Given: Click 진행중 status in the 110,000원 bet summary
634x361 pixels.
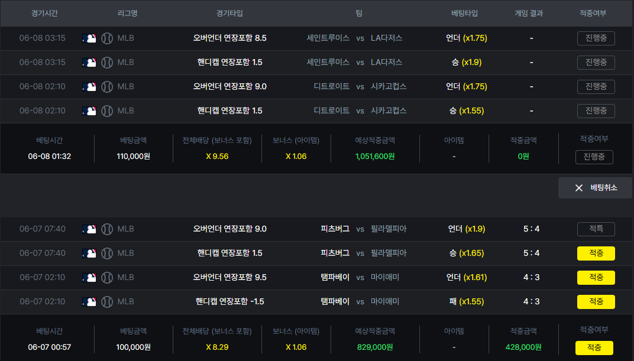Looking at the screenshot, I should tap(594, 157).
